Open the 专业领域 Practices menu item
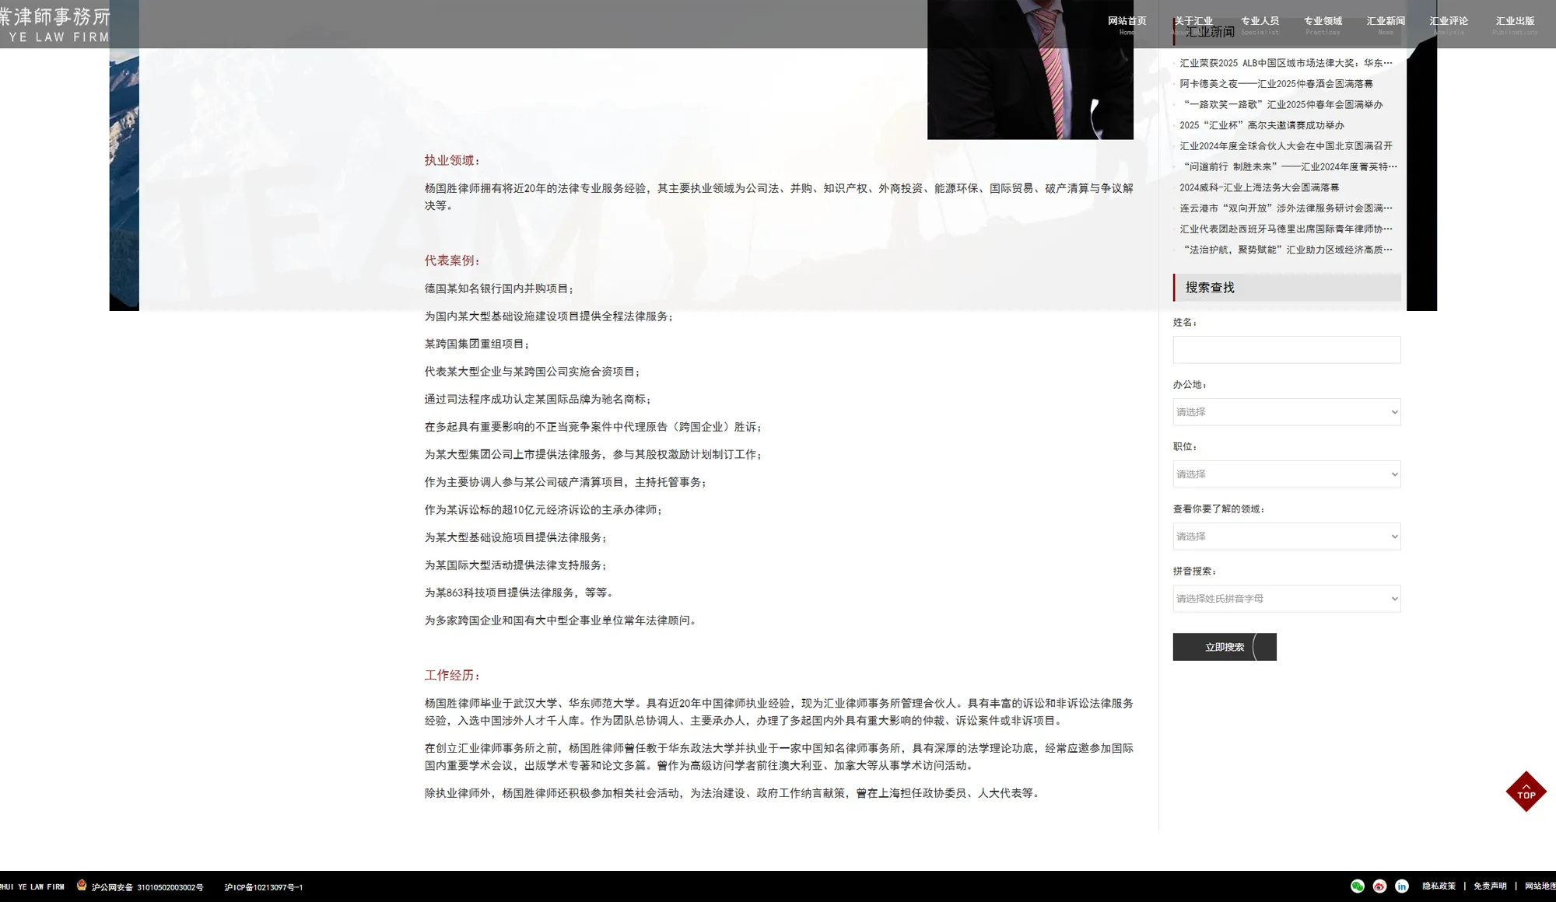This screenshot has height=902, width=1556. (1323, 23)
